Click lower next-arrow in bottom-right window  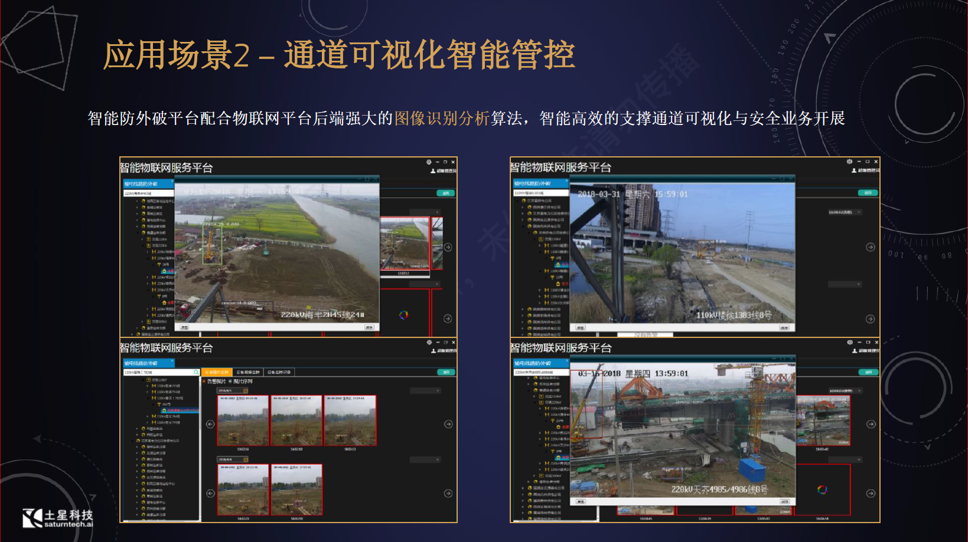(x=871, y=494)
